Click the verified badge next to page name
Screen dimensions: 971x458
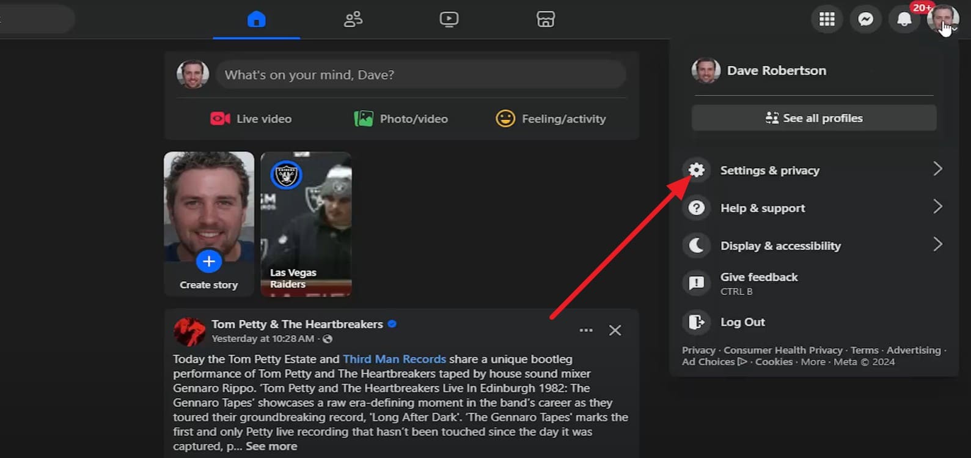click(392, 324)
